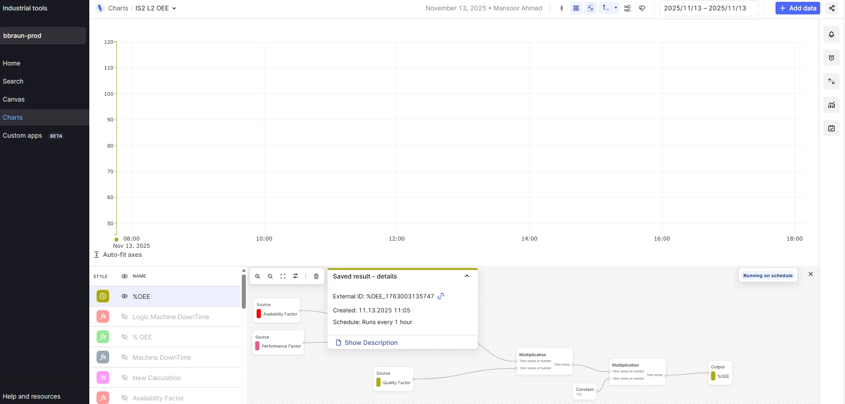Click the STYLE column header
Image resolution: width=845 pixels, height=404 pixels.
[x=101, y=276]
